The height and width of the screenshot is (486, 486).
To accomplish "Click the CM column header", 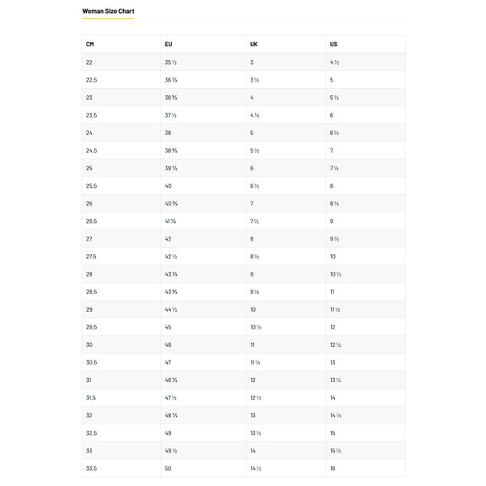I will coord(90,44).
